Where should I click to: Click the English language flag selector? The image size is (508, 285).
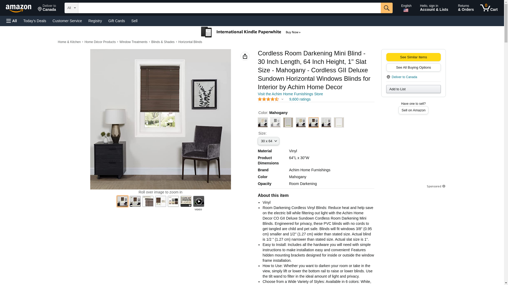406,8
